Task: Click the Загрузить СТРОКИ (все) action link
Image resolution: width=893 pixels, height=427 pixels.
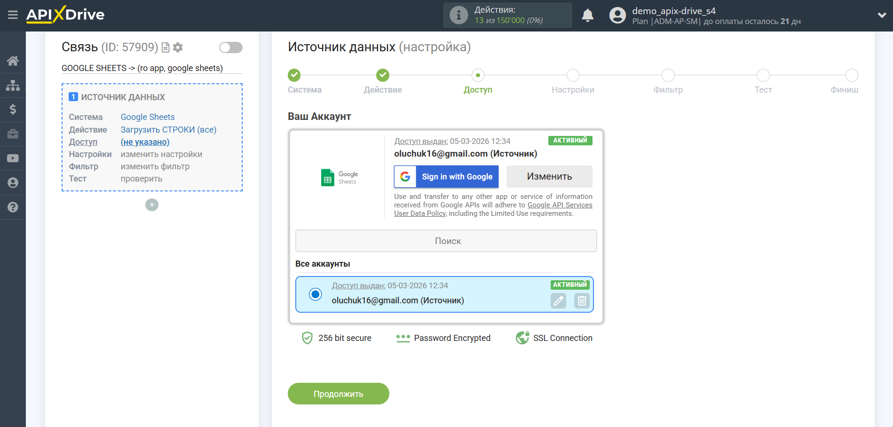Action: click(168, 130)
